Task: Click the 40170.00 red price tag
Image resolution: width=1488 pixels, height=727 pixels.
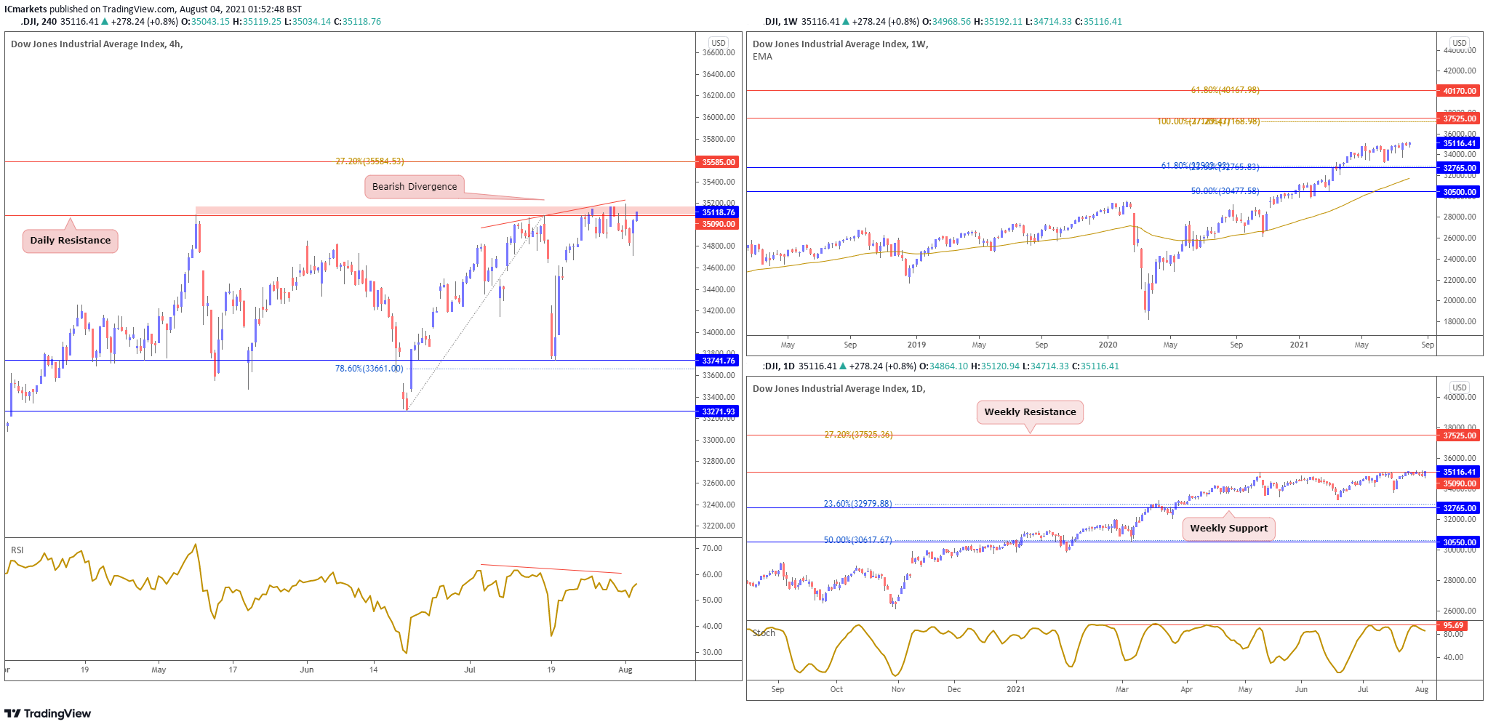Action: (1460, 91)
